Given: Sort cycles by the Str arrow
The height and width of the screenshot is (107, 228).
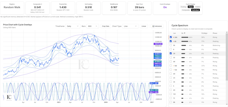Looking at the screenshot, I should point(185,33).
